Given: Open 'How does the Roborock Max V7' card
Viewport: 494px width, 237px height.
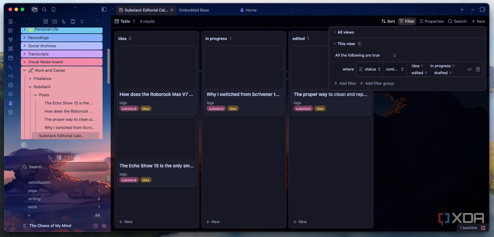Looking at the screenshot, I should (157, 81).
